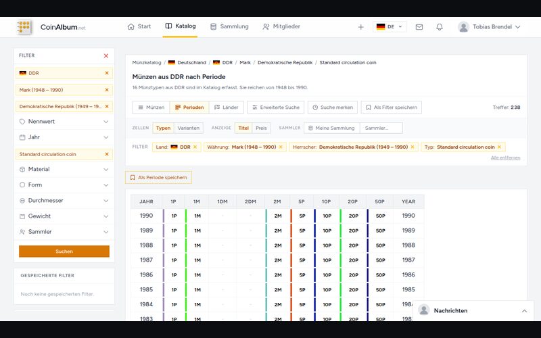Click Als Filter speichern button
Screen dimensions: 541x338
pyautogui.click(x=392, y=107)
